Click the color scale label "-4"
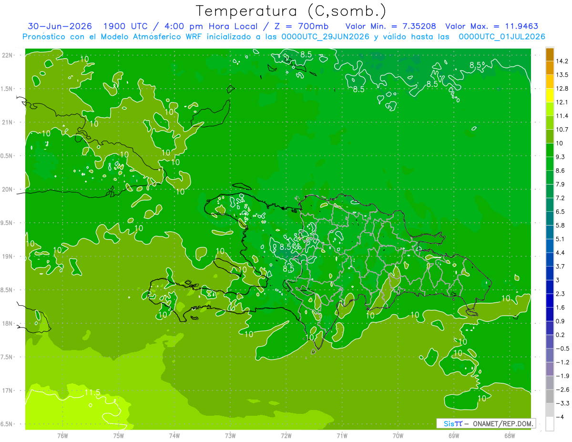Screen dimensions: 572x442 560,417
